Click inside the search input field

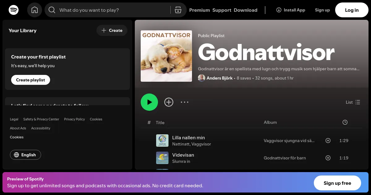point(108,10)
